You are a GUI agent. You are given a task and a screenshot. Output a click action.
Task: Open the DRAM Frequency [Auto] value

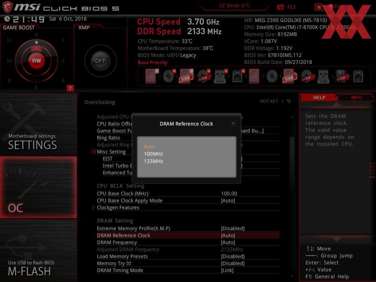pyautogui.click(x=228, y=242)
